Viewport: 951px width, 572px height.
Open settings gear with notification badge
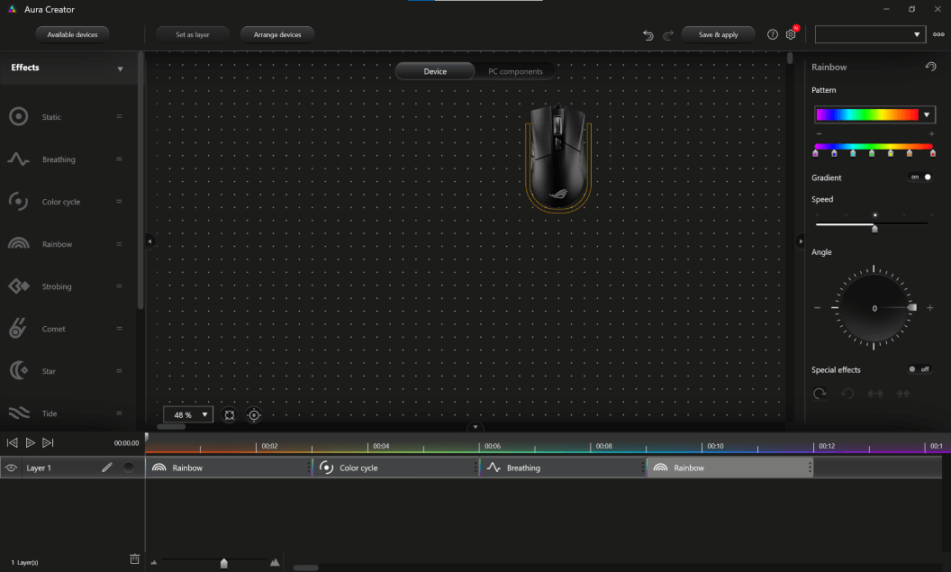click(x=791, y=34)
